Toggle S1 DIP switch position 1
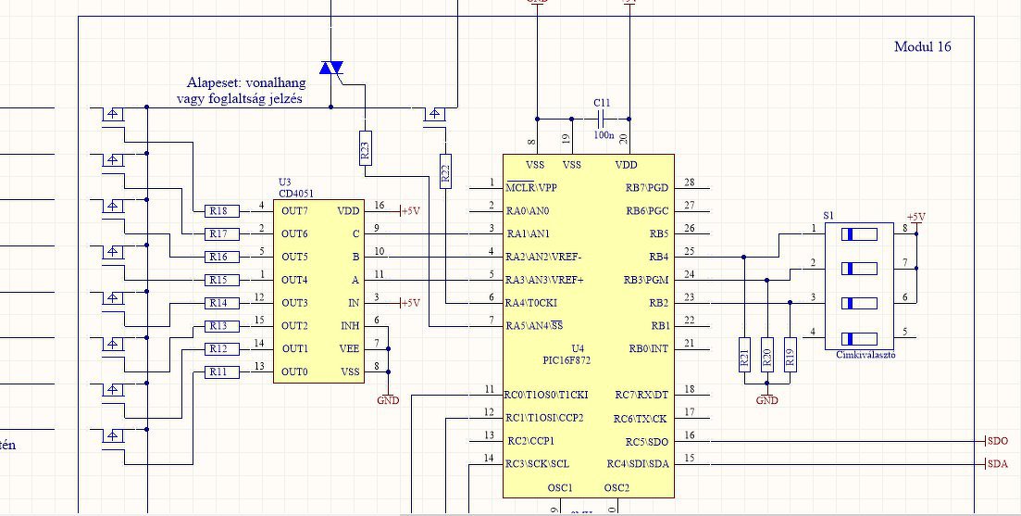 [859, 234]
